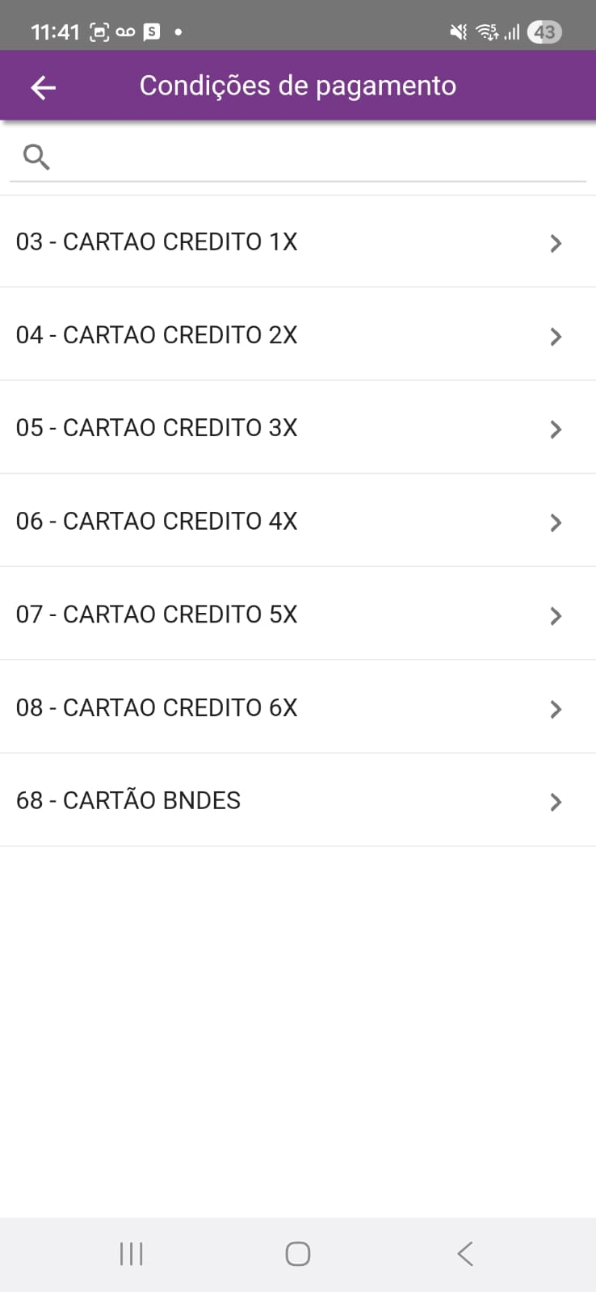Open Android recent apps button
The height and width of the screenshot is (1292, 596).
coord(131,1254)
